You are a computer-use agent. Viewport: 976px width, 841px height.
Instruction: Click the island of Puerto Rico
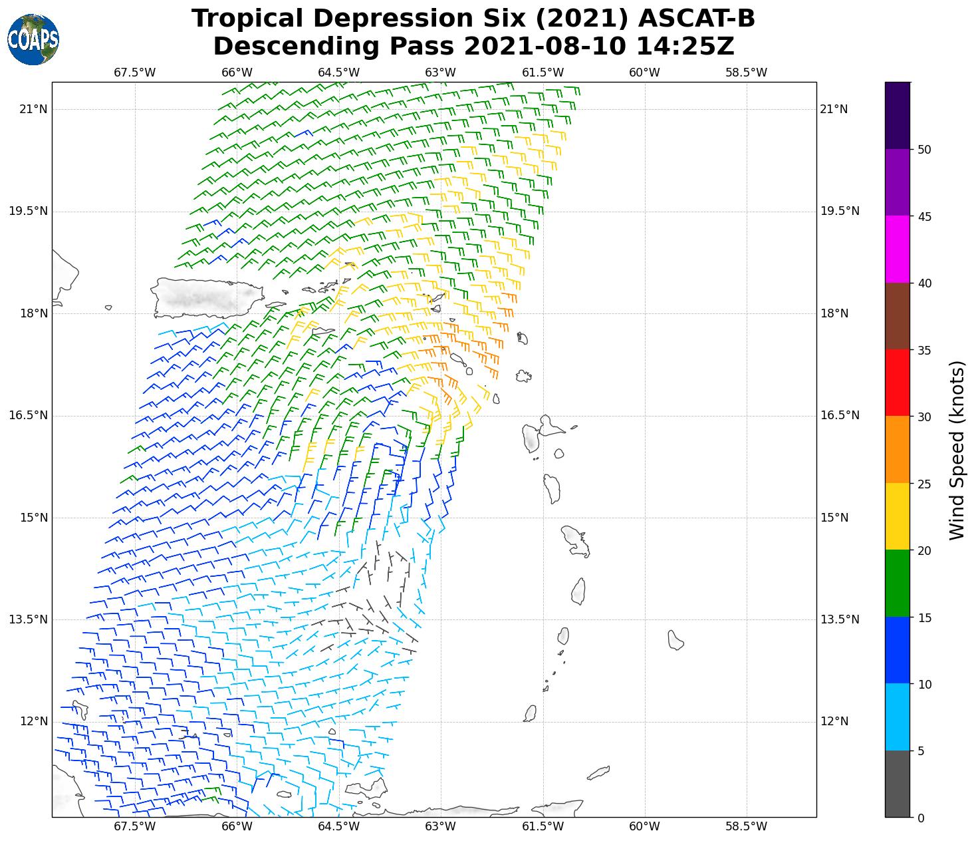[206, 297]
